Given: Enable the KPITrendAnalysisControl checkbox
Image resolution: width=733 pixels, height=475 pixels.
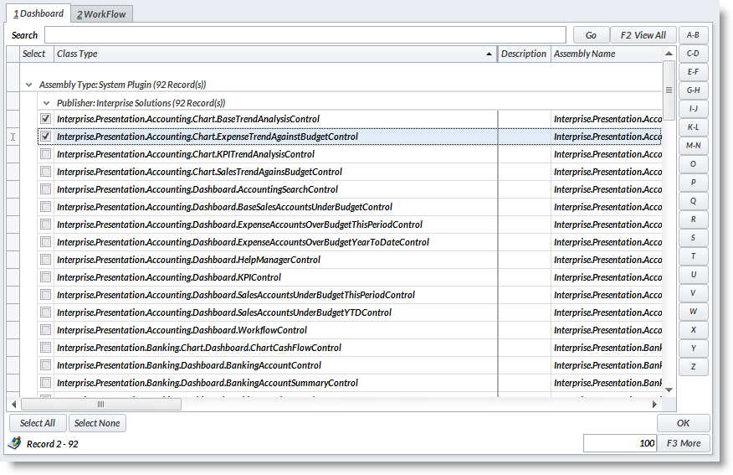Looking at the screenshot, I should 46,154.
